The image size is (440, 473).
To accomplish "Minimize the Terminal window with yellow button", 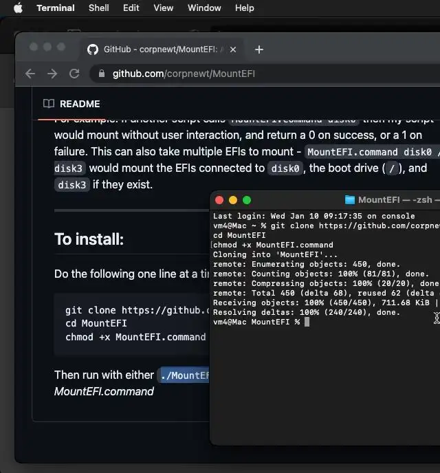I will point(233,200).
